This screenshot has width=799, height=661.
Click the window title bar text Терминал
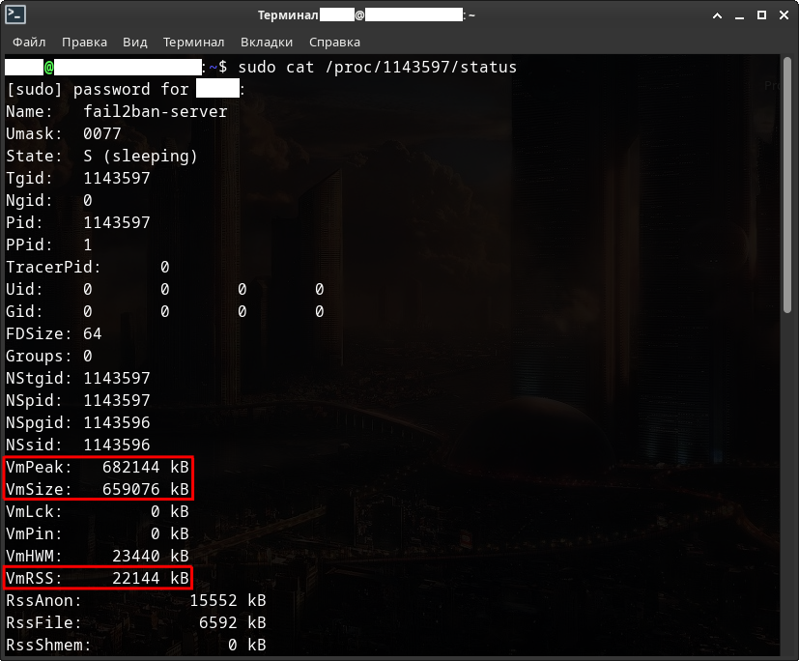(288, 15)
